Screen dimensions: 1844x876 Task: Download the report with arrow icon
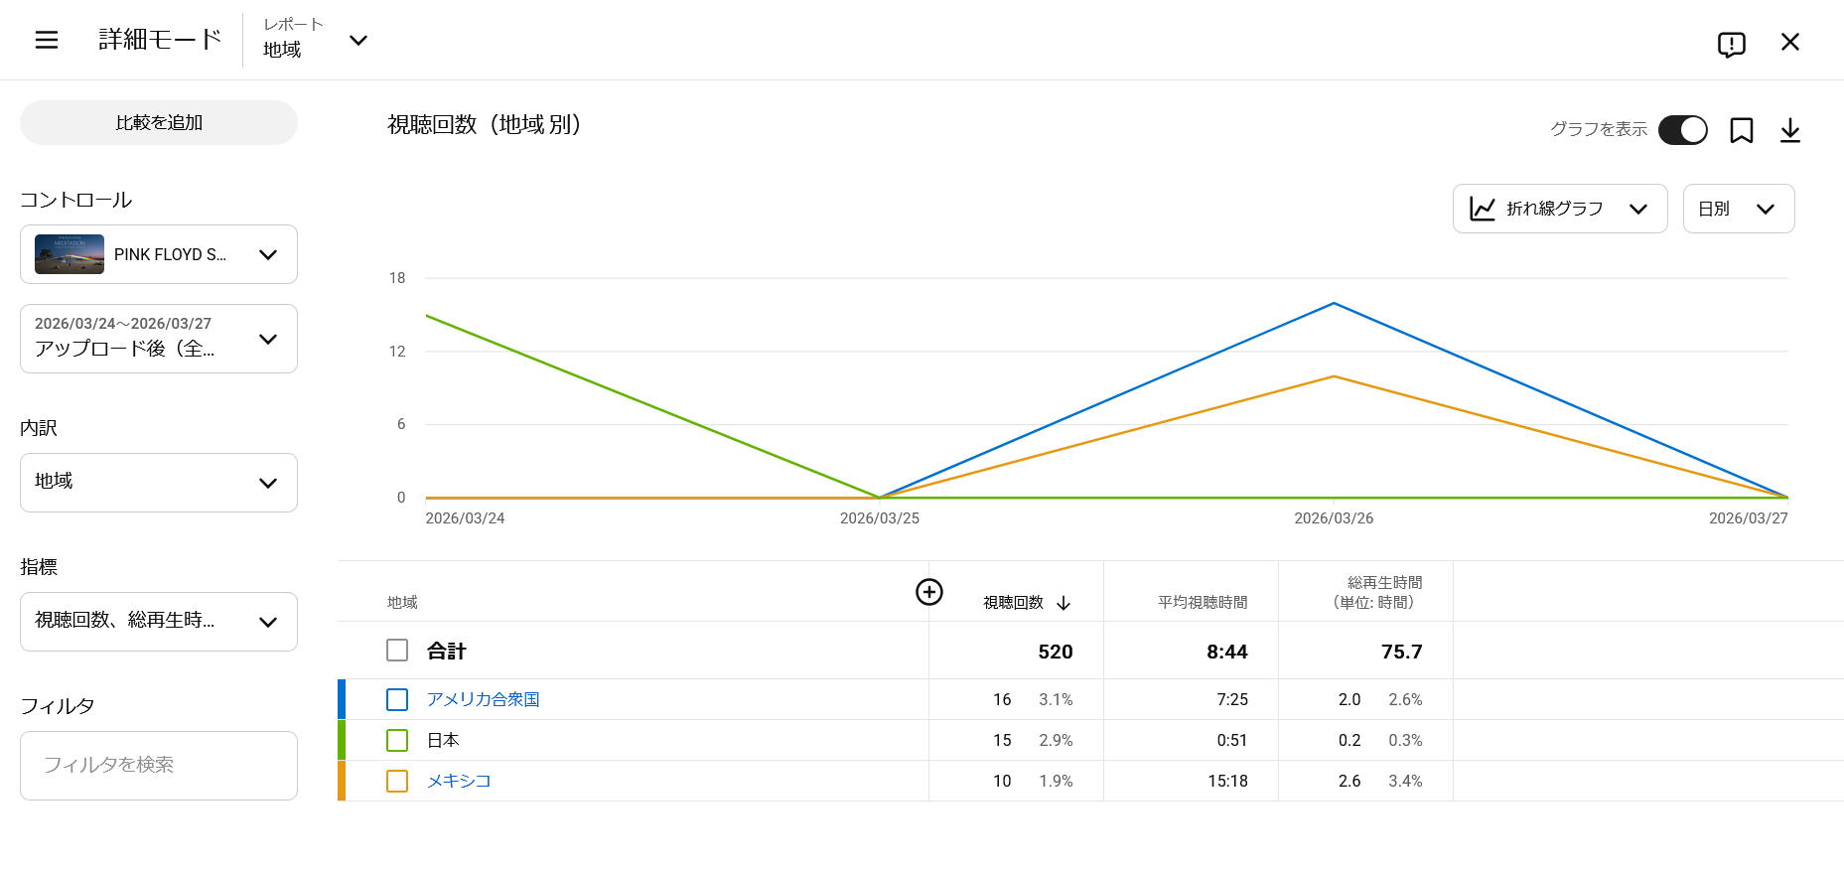1789,130
